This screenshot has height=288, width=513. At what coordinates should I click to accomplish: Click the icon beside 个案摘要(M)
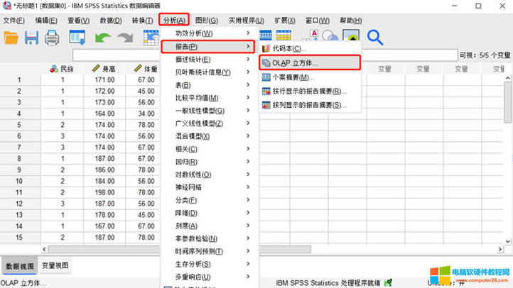[266, 77]
